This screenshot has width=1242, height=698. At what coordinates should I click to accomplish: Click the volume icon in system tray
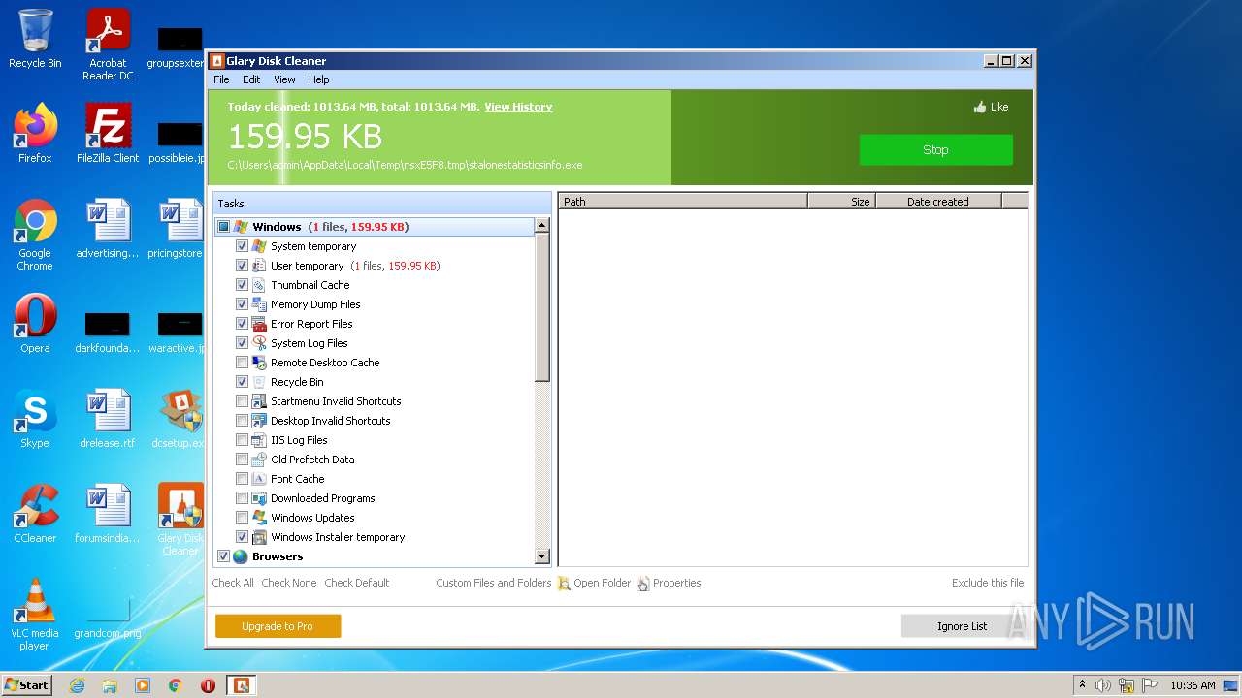tap(1103, 685)
